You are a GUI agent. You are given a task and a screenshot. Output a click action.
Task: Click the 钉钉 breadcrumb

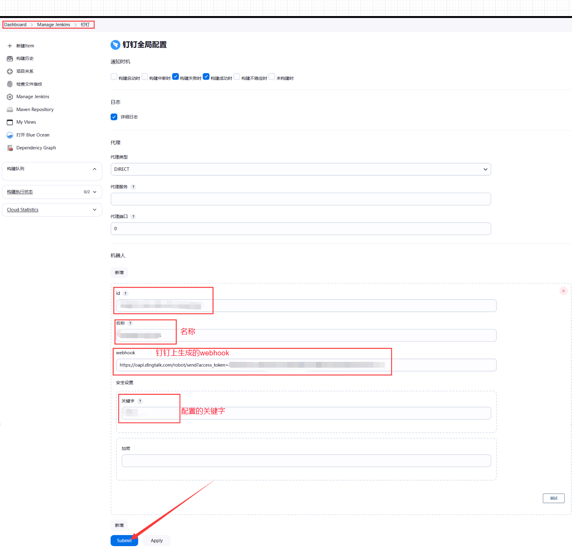pyautogui.click(x=85, y=25)
